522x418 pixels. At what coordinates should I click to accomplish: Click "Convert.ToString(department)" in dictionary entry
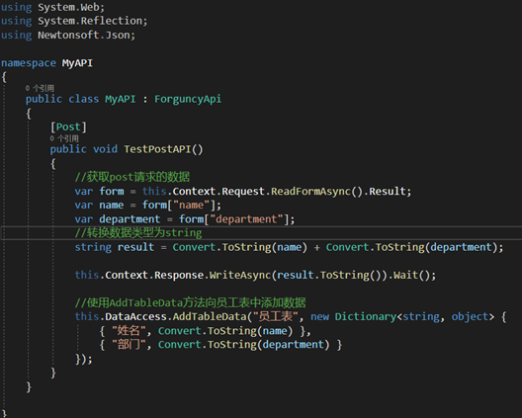[243, 345]
